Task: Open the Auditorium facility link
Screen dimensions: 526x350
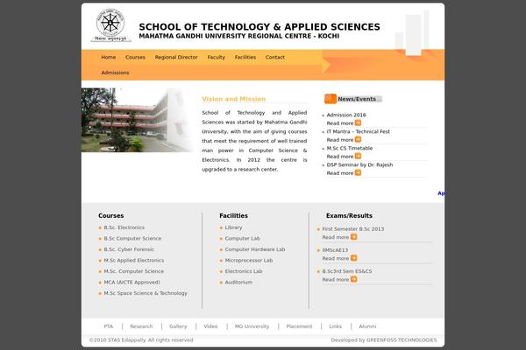Action: coord(238,283)
